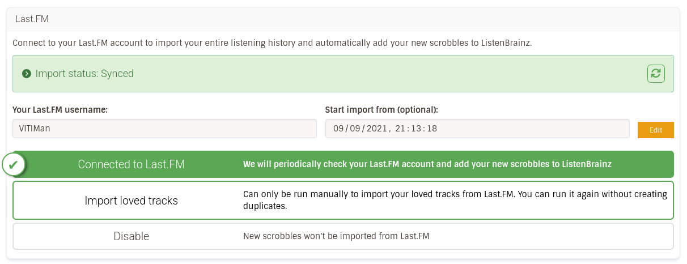Select the Connected to Last.FM option

tap(132, 164)
